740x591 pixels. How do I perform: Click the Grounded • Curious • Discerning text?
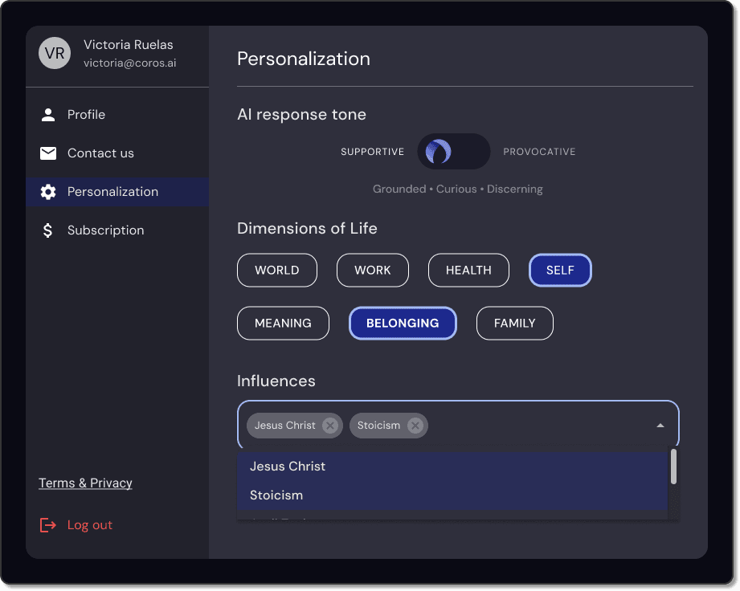pos(458,190)
